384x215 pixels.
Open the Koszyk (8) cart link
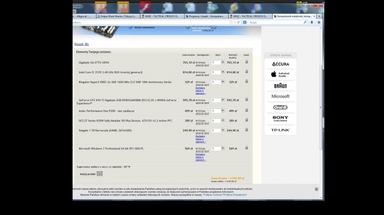[82, 44]
